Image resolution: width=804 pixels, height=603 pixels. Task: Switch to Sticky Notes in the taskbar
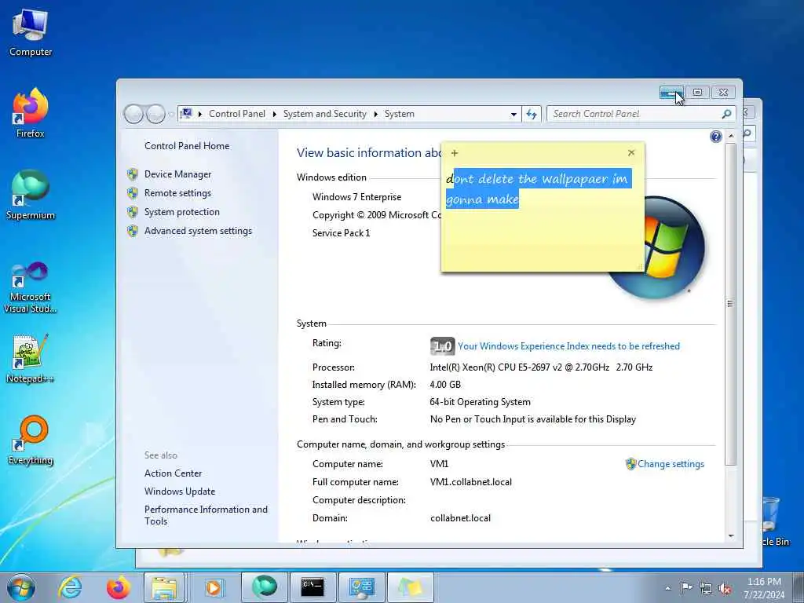click(x=410, y=587)
